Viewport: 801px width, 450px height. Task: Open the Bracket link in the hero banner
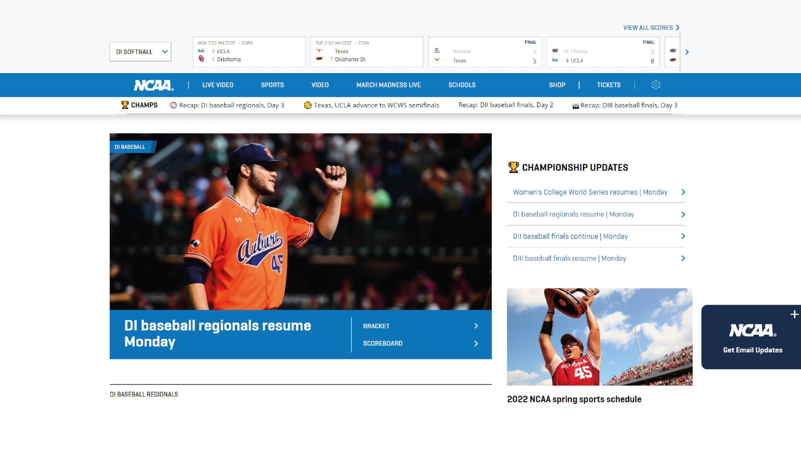pos(376,326)
